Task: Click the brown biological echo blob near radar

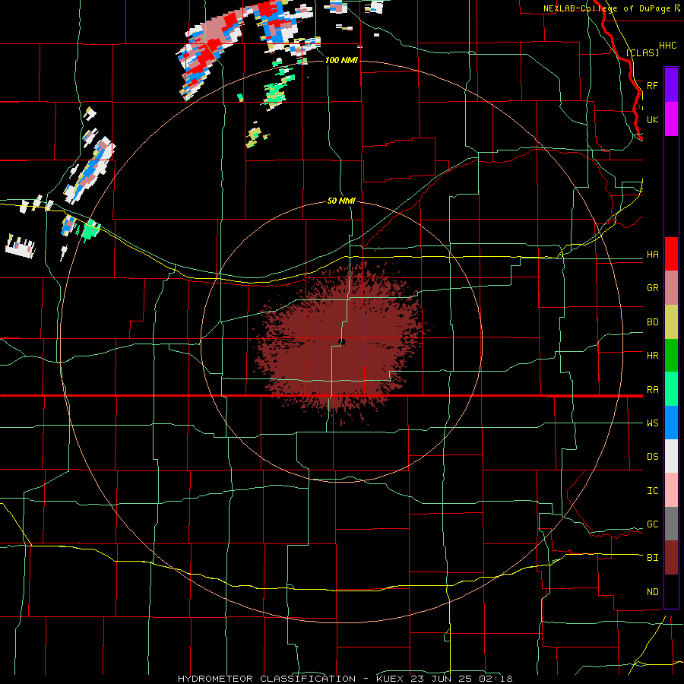Action: point(340,343)
